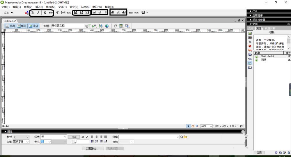Open the 查看(V) menu

(x=28, y=7)
